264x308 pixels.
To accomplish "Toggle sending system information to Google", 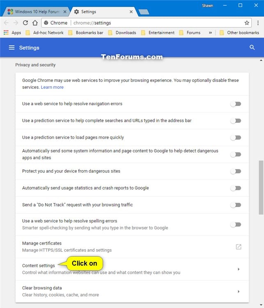I will coord(236,155).
